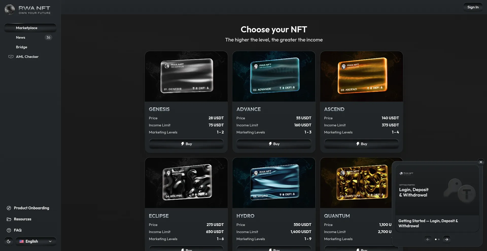The height and width of the screenshot is (251, 487).
Task: Click the HYDRO title text
Action: 245,216
